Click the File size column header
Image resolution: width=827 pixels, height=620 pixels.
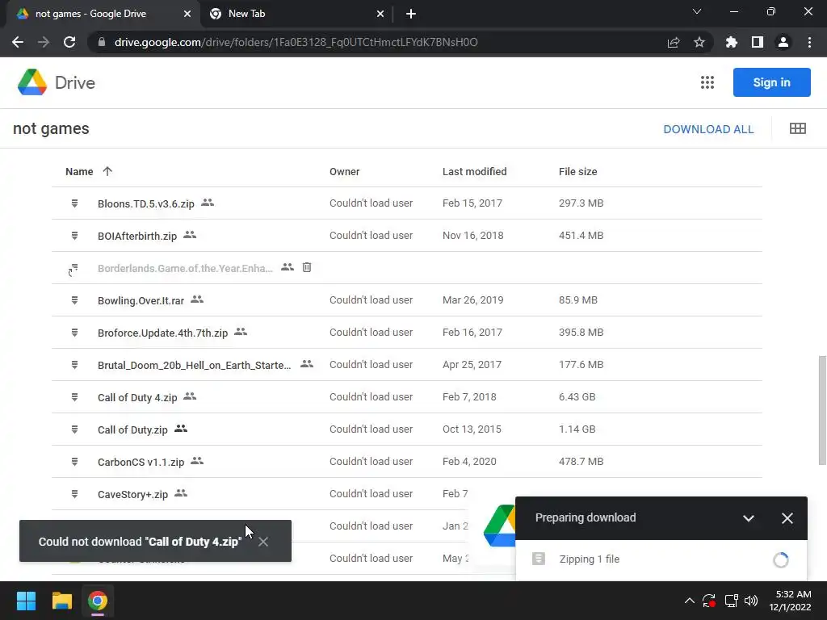tap(577, 171)
